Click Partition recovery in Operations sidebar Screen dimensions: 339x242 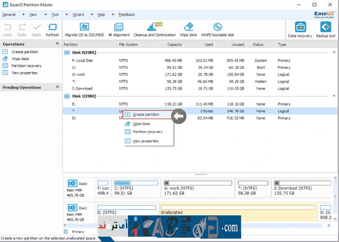tap(26, 66)
